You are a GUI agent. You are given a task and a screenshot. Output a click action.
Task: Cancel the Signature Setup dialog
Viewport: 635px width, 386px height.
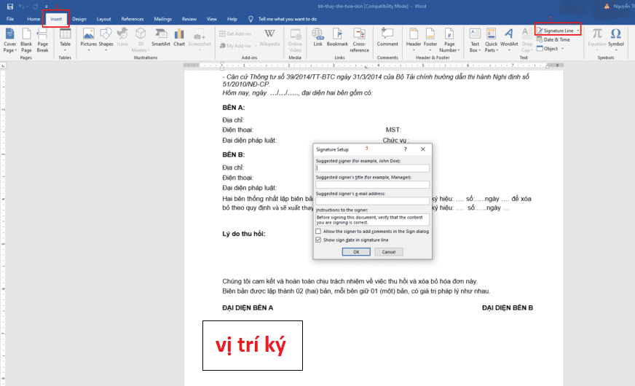point(388,252)
